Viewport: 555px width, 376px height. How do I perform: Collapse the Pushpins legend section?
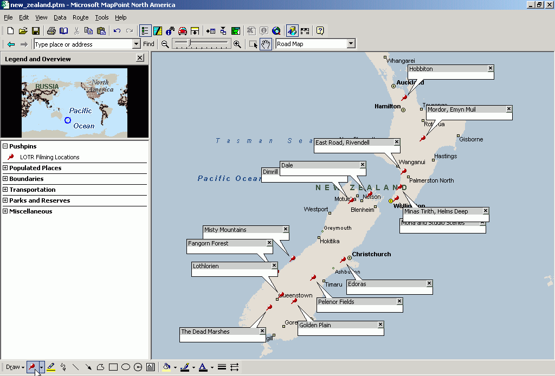pos(5,146)
